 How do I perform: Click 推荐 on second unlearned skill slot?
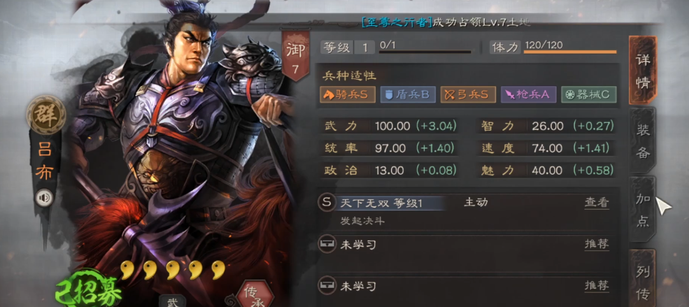[x=597, y=287]
